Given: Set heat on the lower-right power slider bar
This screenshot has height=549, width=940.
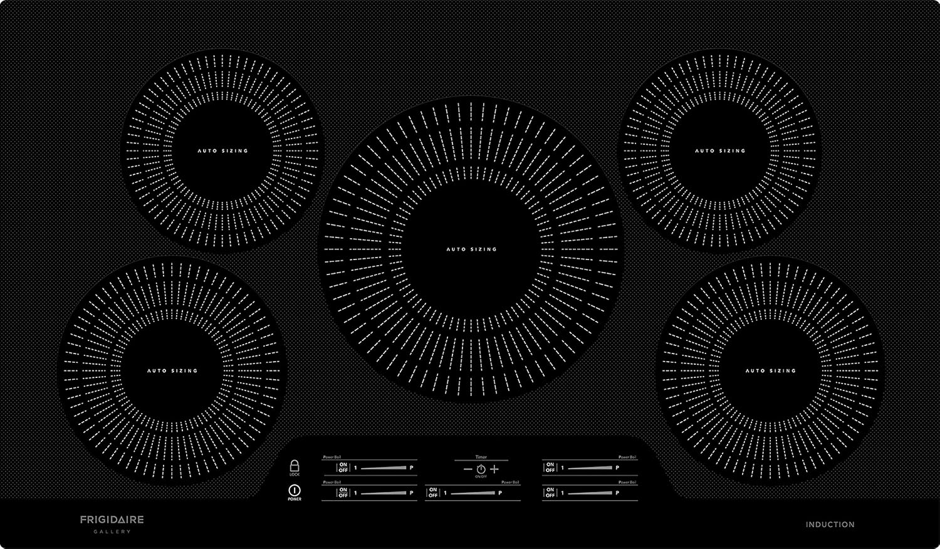Looking at the screenshot, I should [590, 493].
